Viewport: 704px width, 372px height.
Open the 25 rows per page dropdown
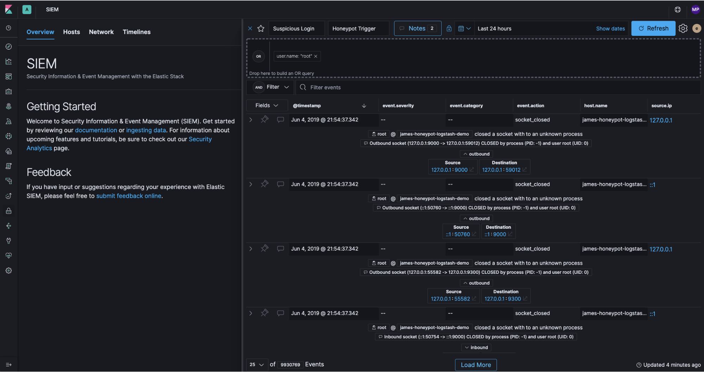point(256,365)
